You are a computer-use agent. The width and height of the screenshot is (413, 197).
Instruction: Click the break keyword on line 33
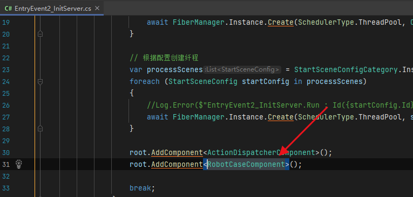(x=140, y=188)
